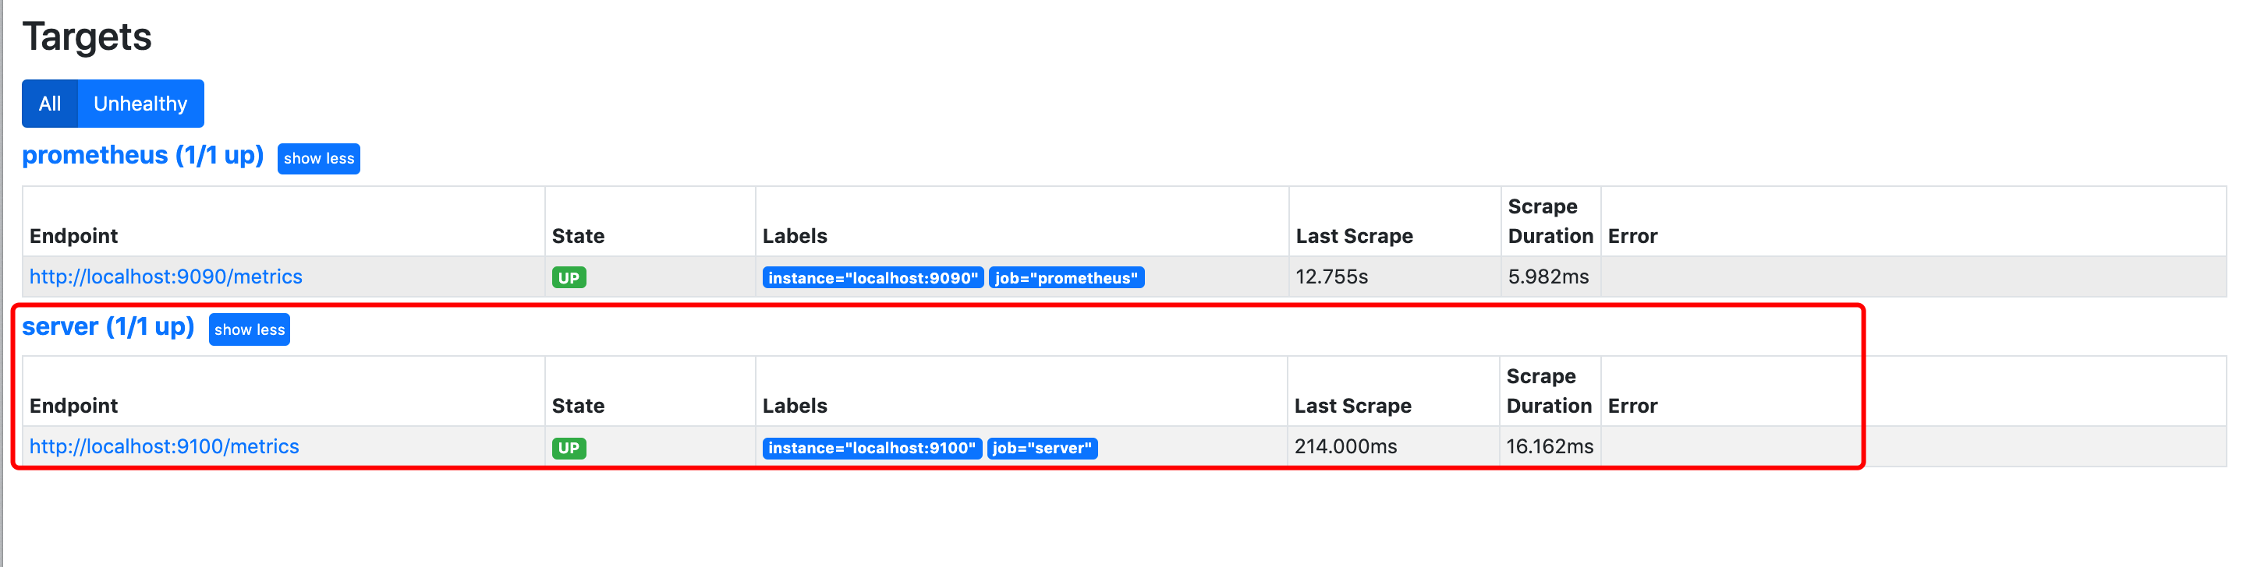Viewport: 2243px width, 567px height.
Task: Switch to Unhealthy targets filter
Action: (x=140, y=104)
